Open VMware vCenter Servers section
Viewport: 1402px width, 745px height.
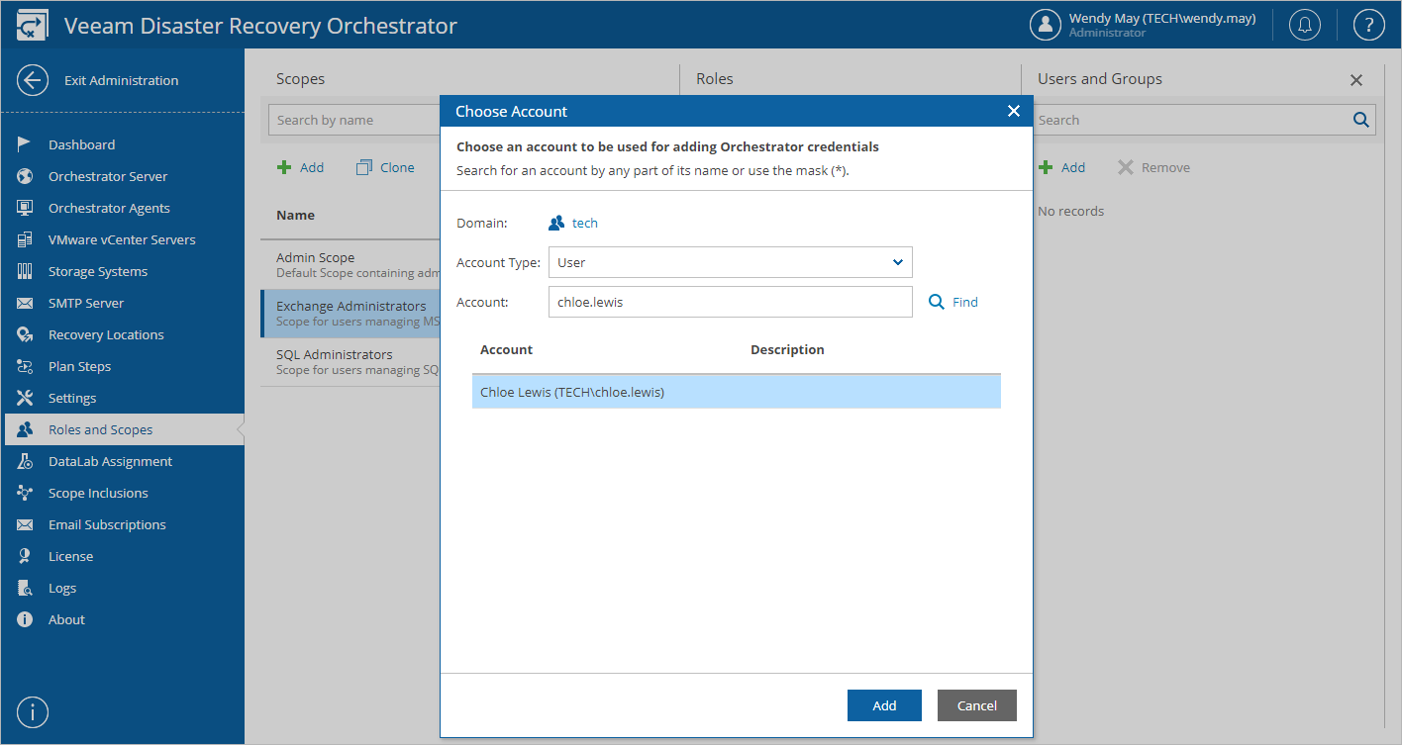coord(123,239)
